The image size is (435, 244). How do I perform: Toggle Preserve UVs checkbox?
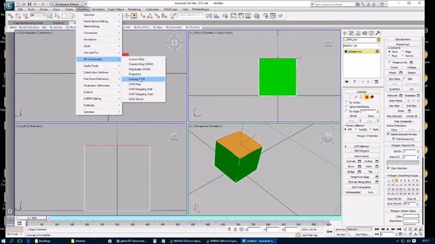390,62
